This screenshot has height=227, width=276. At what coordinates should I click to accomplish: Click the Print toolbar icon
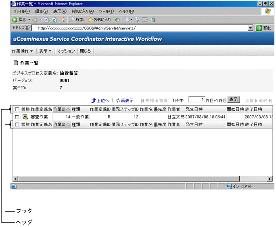click(x=137, y=20)
